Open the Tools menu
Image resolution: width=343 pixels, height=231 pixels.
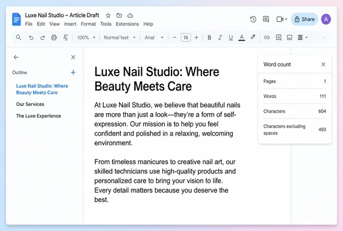[x=106, y=24]
